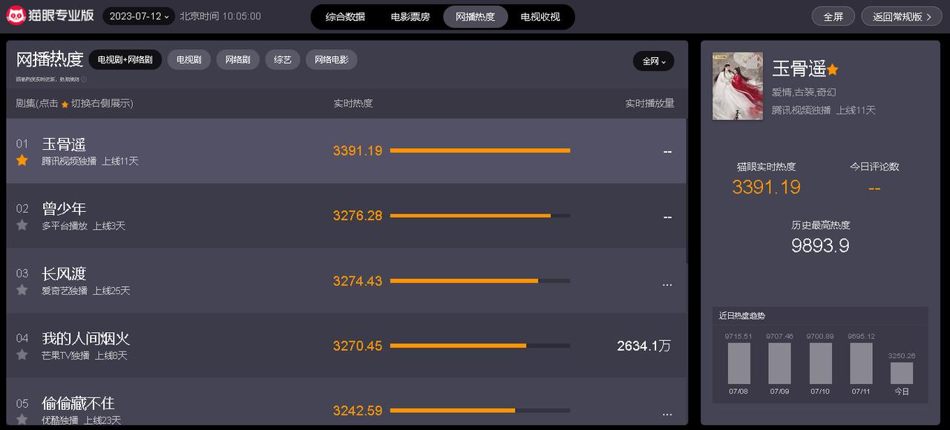Open the 综合数据 tab
The image size is (950, 430).
coord(345,16)
